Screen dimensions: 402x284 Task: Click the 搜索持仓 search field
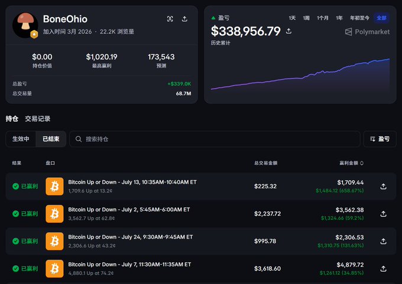(x=215, y=139)
